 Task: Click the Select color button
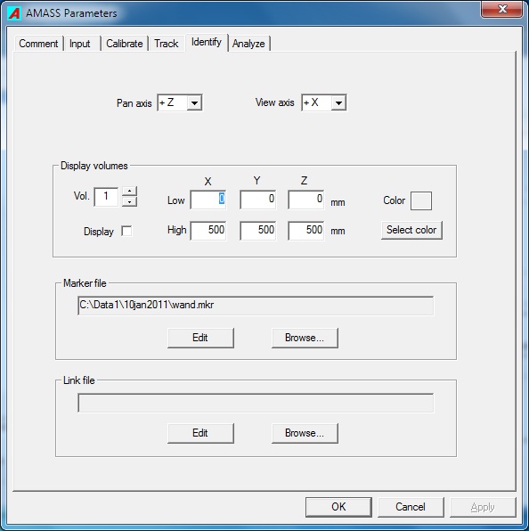pyautogui.click(x=411, y=230)
